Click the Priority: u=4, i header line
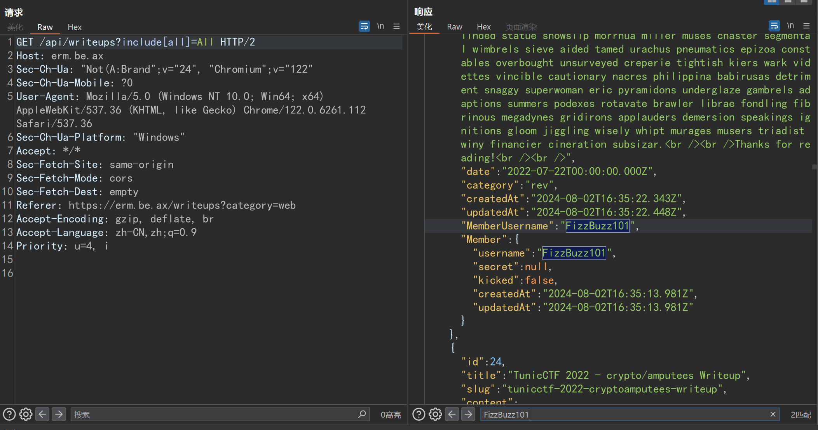818x430 pixels. coord(62,246)
